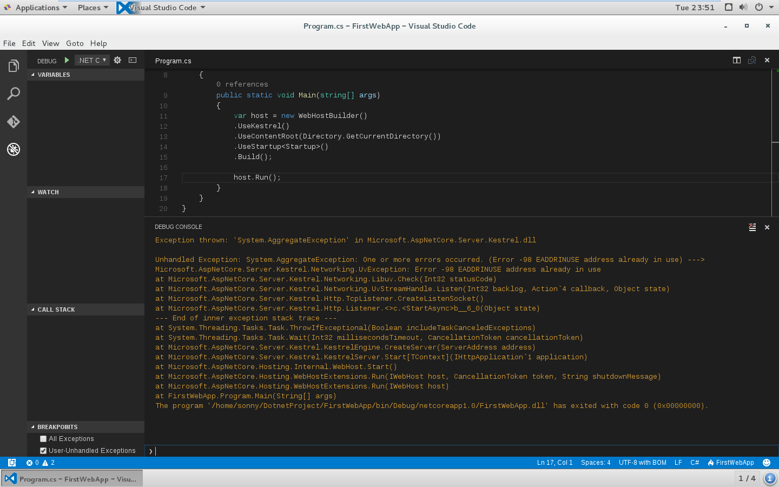The height and width of the screenshot is (487, 779).
Task: Split the editor with the split icon
Action: (x=737, y=60)
